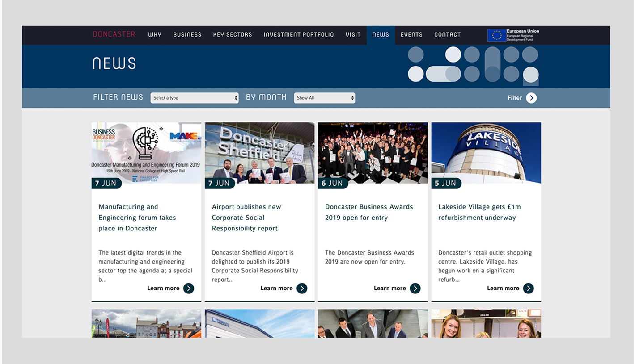Click the Filter arrow circle icon
This screenshot has width=635, height=364.
pyautogui.click(x=532, y=98)
